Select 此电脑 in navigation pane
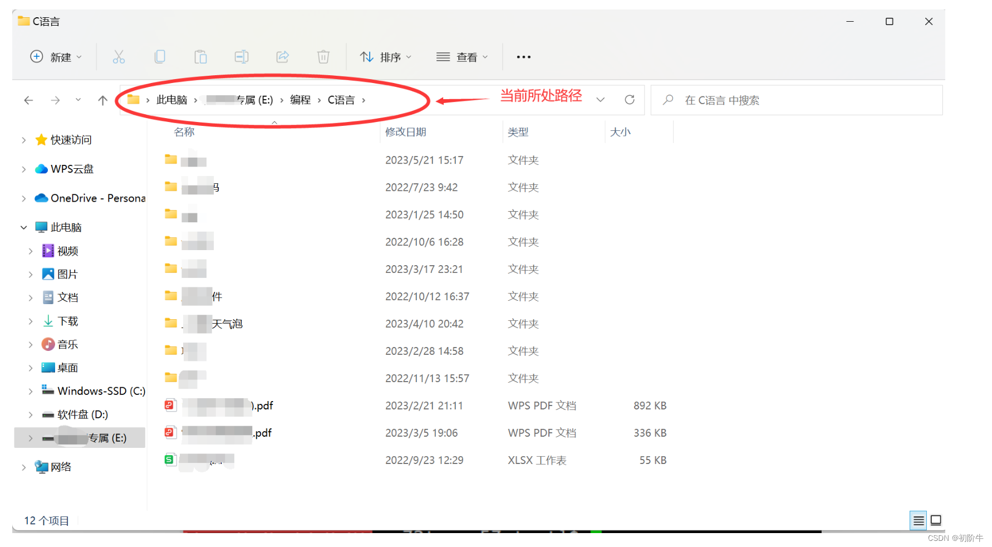The image size is (992, 547). tap(58, 227)
